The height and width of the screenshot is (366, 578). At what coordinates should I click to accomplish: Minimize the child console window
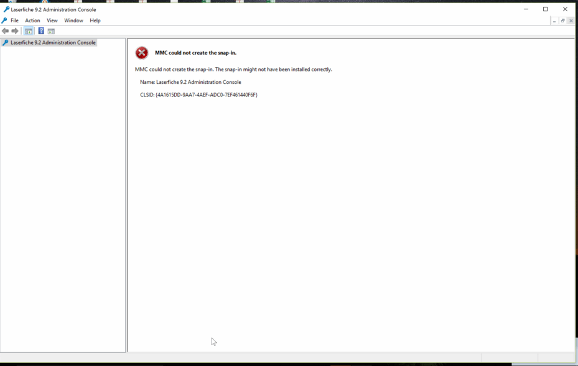click(554, 21)
